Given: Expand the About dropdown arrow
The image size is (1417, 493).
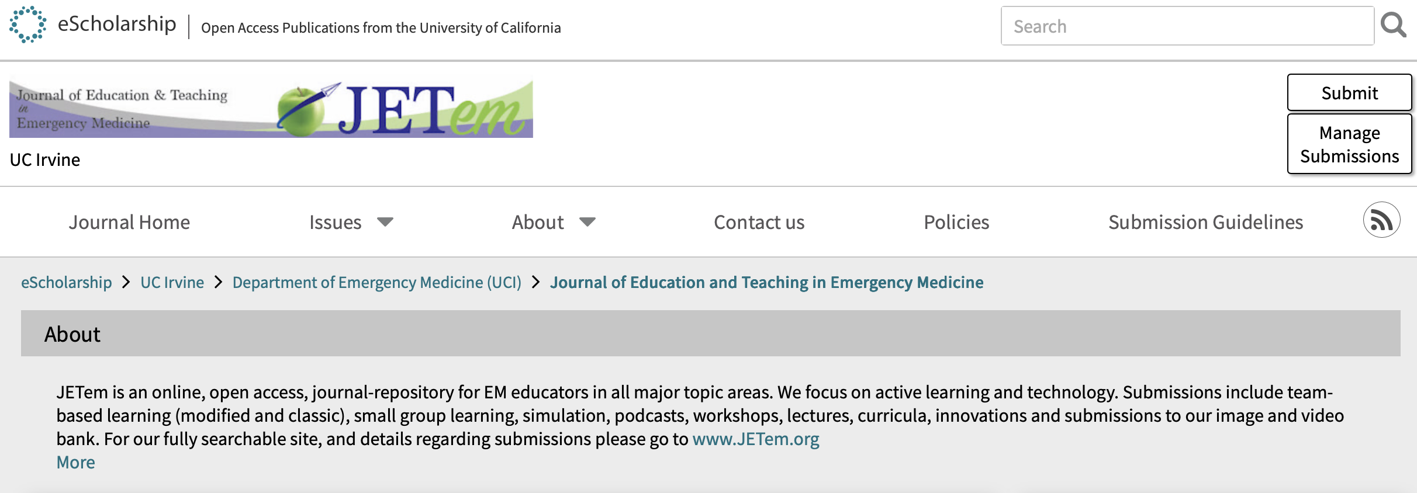Looking at the screenshot, I should [x=587, y=222].
